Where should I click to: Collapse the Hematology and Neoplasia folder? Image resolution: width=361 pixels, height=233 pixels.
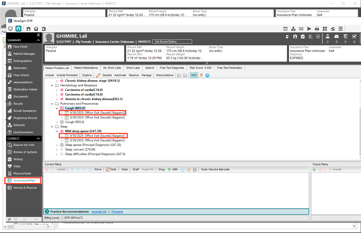(x=52, y=85)
